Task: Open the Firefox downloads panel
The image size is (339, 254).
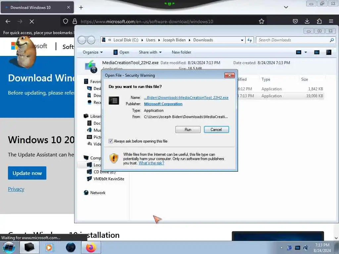Action: [307, 21]
